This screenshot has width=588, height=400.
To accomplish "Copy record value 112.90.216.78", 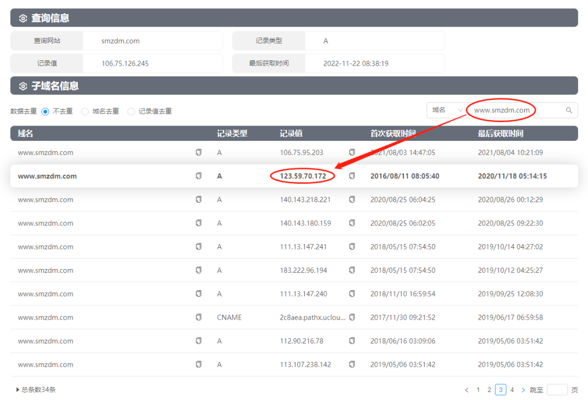I will coord(352,341).
